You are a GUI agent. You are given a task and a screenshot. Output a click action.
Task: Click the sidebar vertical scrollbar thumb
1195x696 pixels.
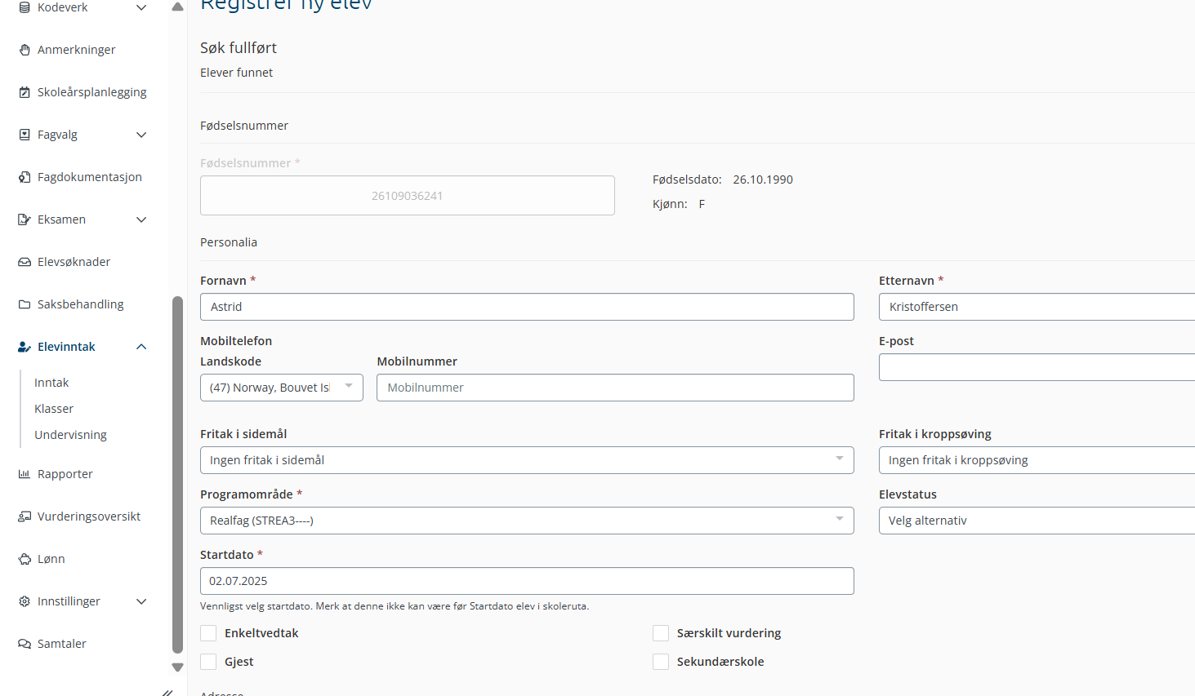pos(177,475)
